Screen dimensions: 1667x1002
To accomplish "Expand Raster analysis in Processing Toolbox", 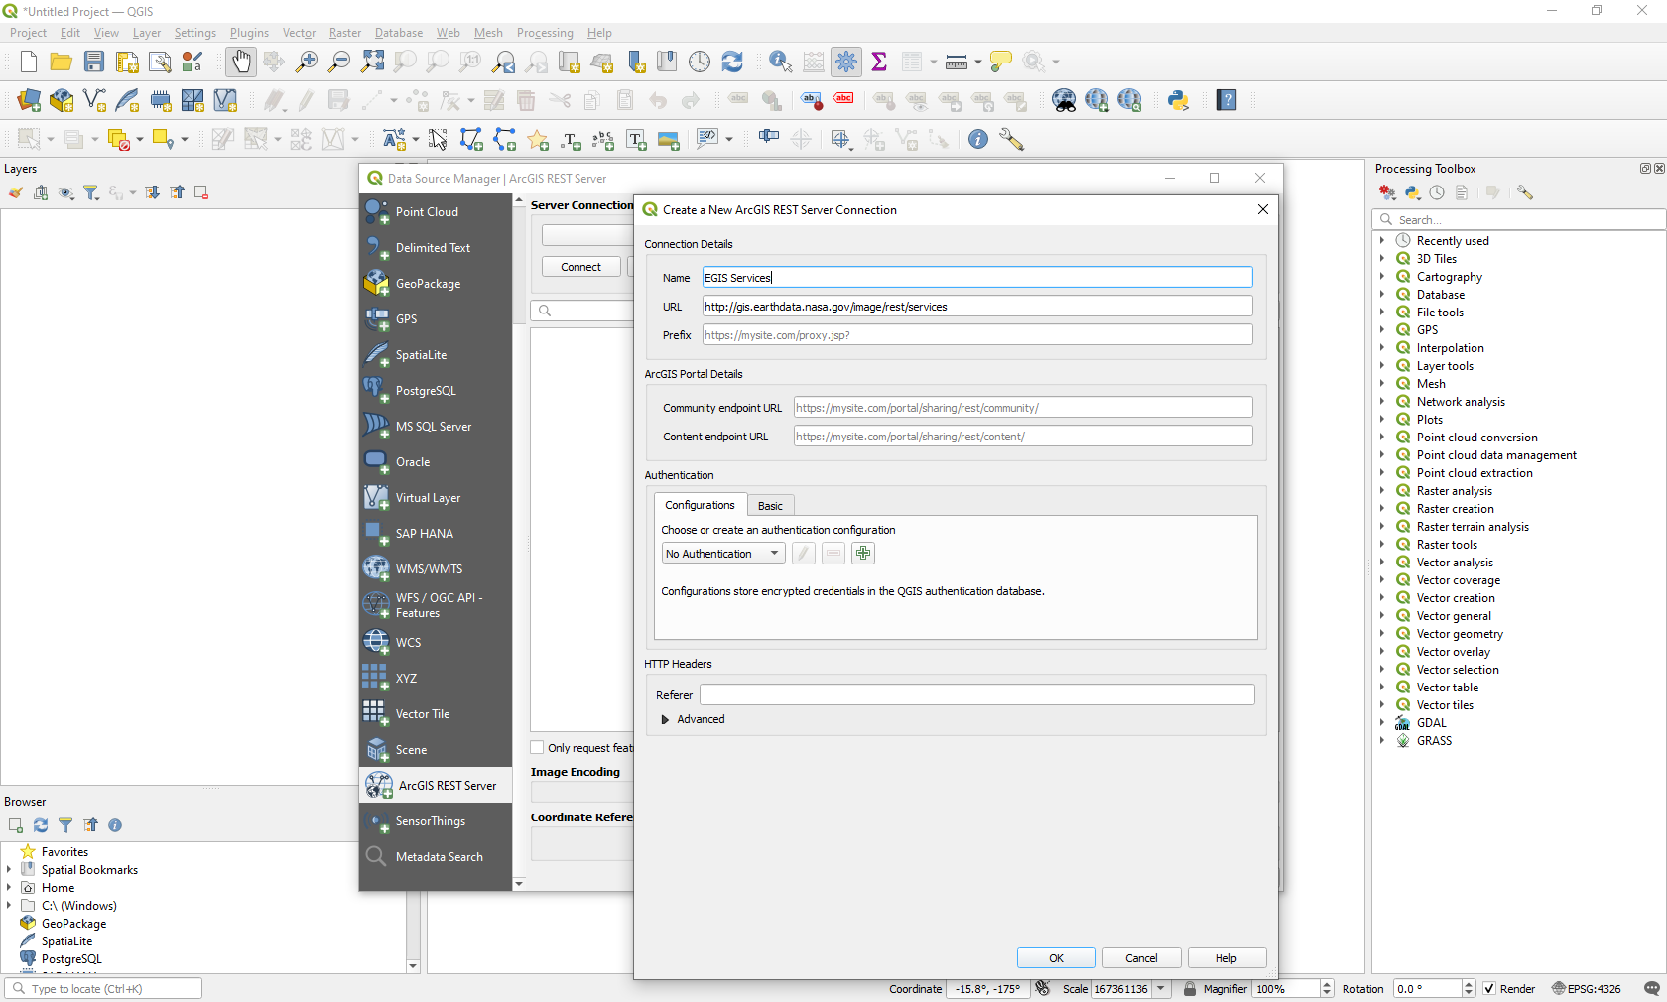I will [1382, 491].
